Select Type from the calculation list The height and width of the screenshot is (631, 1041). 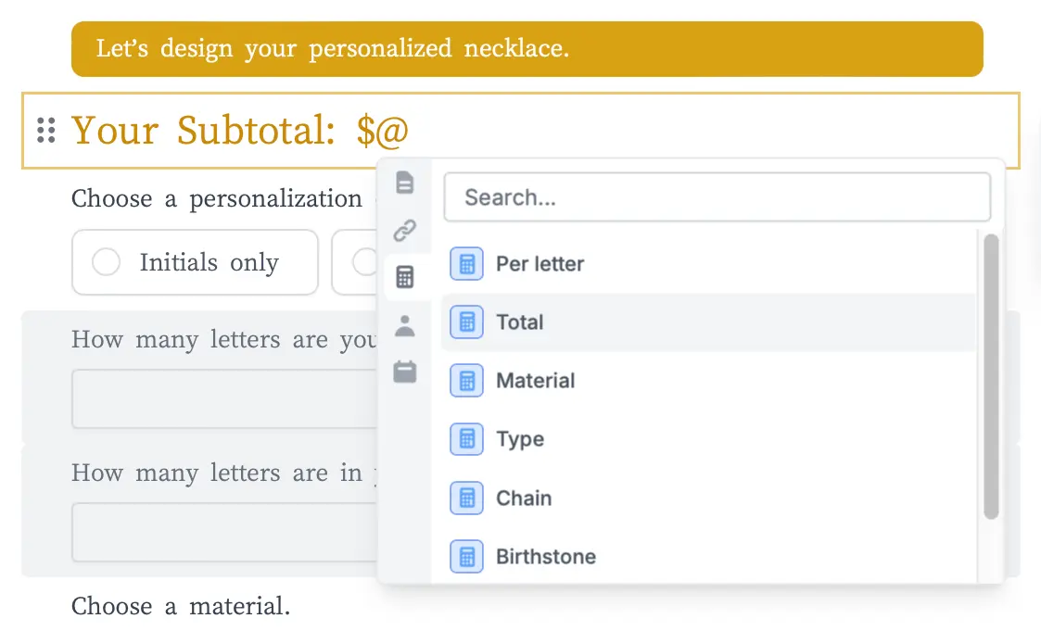[x=520, y=439]
